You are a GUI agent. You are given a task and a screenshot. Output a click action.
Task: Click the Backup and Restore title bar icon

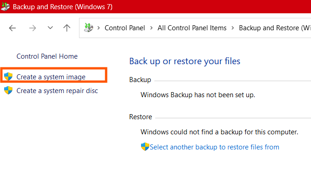pos(6,6)
